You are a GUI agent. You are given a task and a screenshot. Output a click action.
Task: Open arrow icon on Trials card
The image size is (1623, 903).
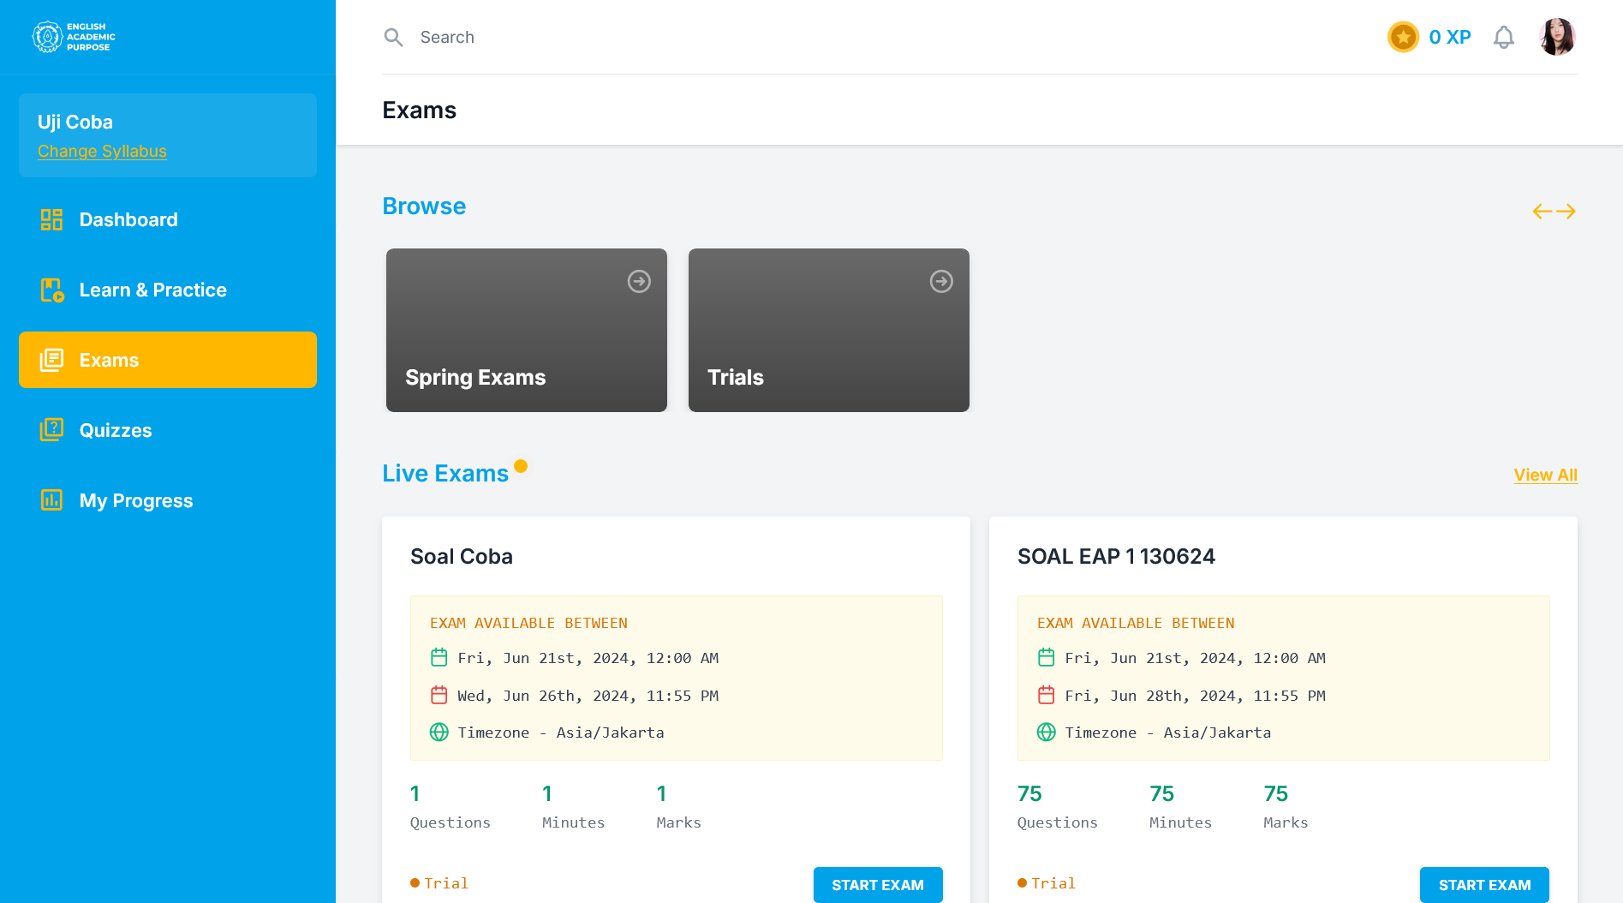point(941,281)
